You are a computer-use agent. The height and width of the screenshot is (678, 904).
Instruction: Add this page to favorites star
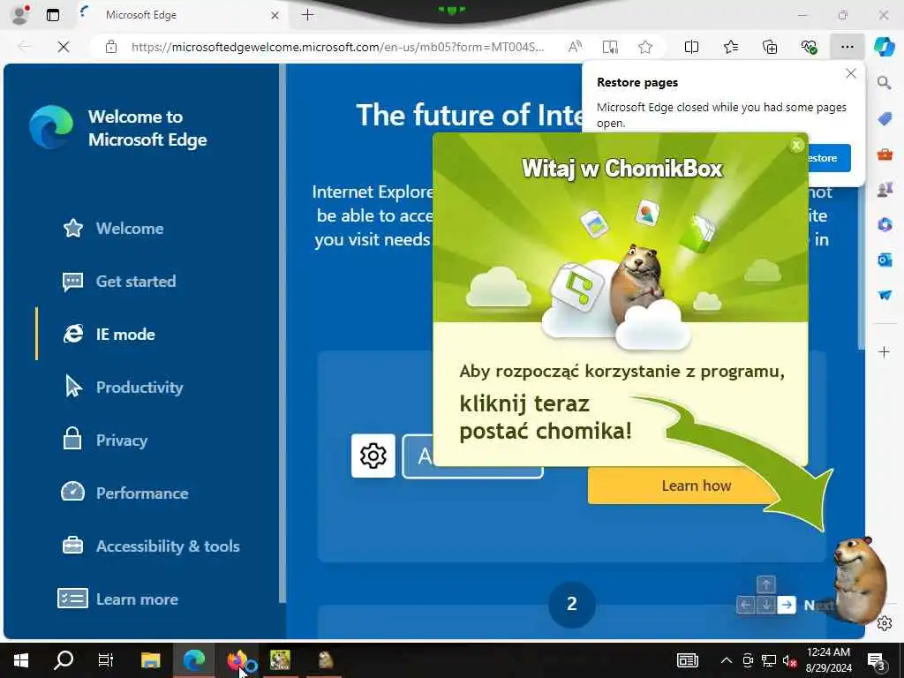[x=645, y=47]
